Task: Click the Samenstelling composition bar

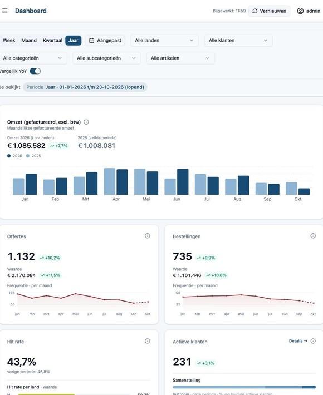Action: point(244,387)
